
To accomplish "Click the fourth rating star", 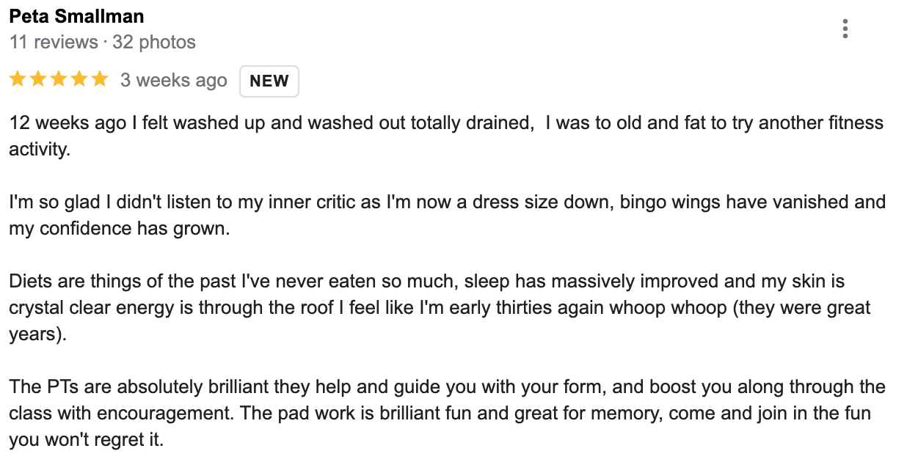I will click(79, 79).
